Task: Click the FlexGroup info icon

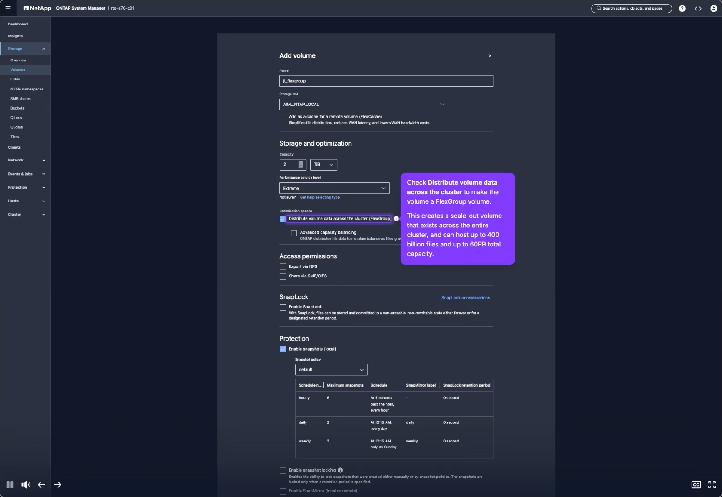Action: tap(396, 219)
